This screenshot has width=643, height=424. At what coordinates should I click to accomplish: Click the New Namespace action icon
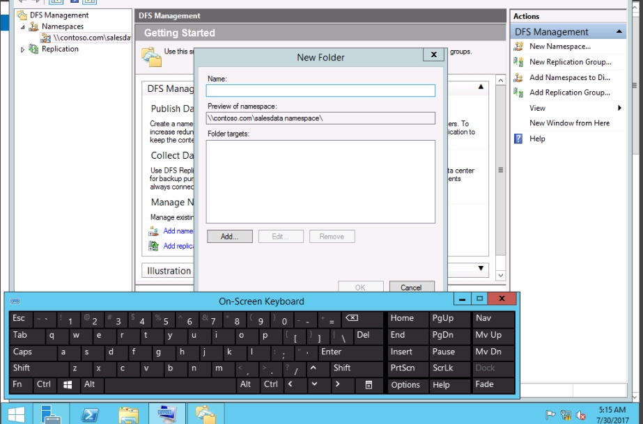pos(518,46)
